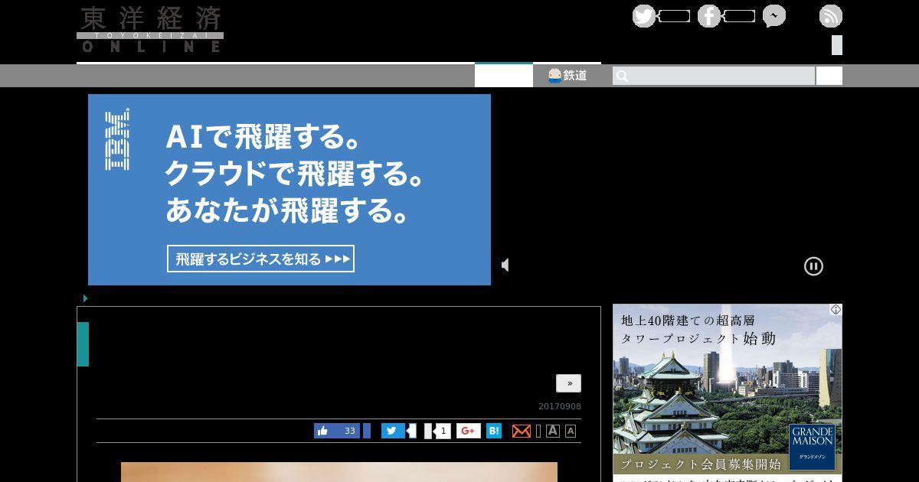Image resolution: width=919 pixels, height=482 pixels.
Task: Submit search with the white button
Action: tap(829, 76)
